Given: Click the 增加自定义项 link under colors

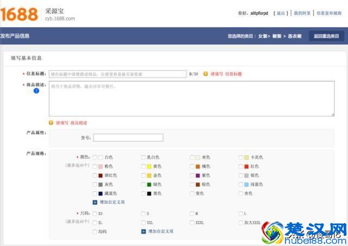Looking at the screenshot, I should (x=112, y=202).
